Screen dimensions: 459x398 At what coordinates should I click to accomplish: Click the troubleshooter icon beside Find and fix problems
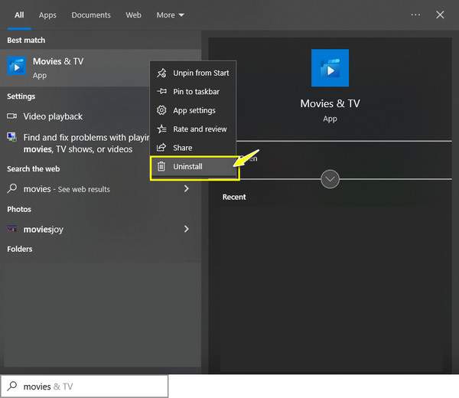pos(11,137)
